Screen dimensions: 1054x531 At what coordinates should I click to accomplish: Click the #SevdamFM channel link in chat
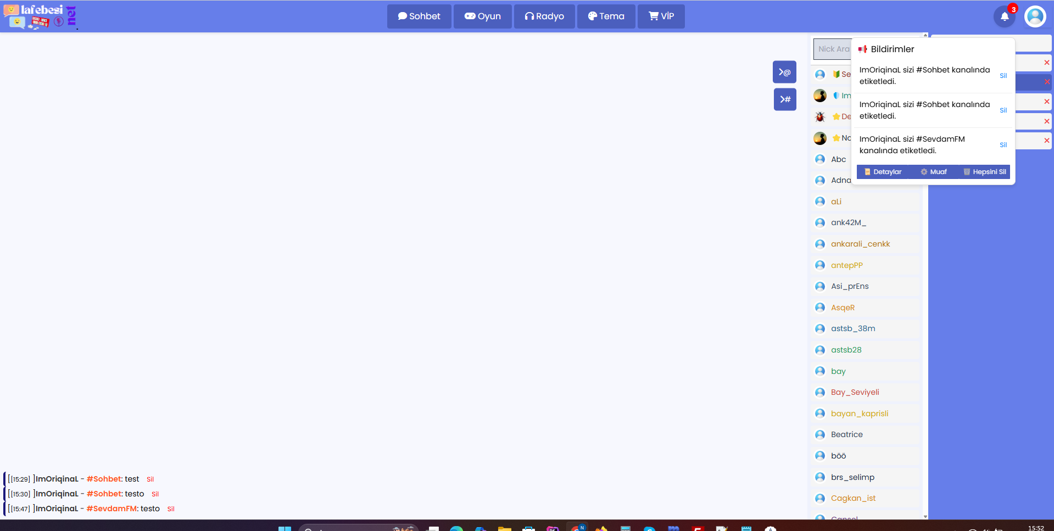coord(111,508)
